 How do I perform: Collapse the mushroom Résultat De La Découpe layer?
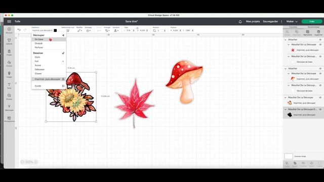coord(289,73)
